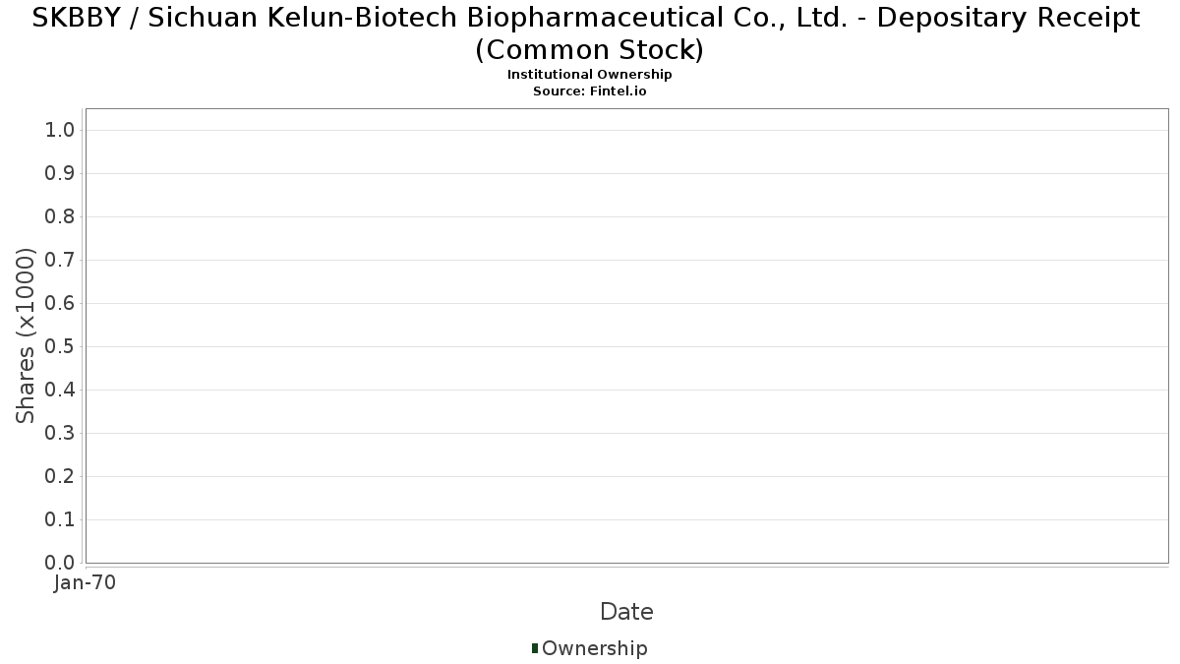The height and width of the screenshot is (664, 1180).
Task: Select the 0.4 y-axis tick label
Action: [61, 391]
